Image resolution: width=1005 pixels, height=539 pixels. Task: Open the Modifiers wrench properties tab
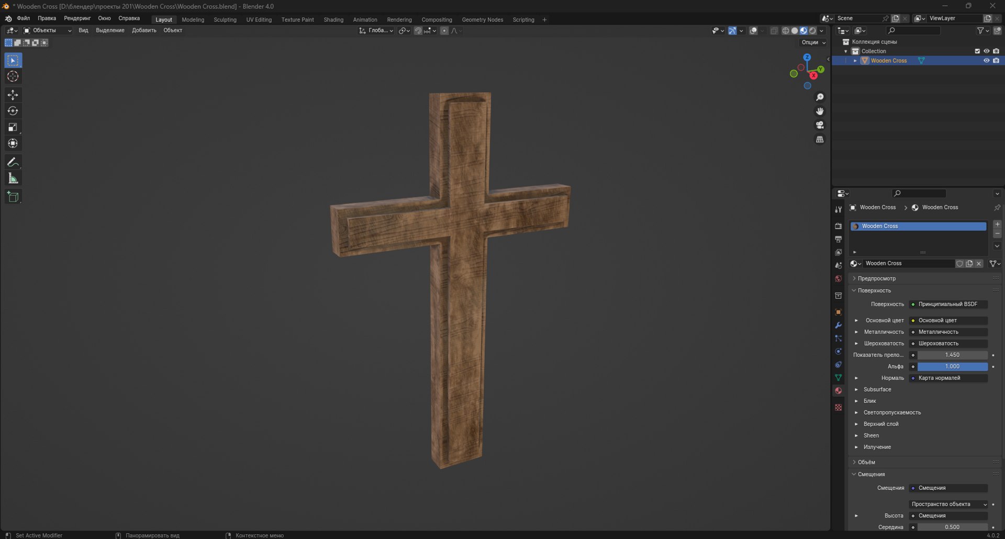(x=838, y=325)
